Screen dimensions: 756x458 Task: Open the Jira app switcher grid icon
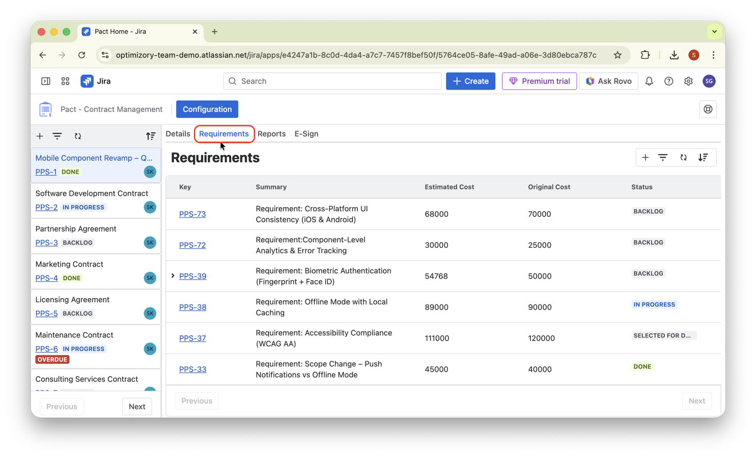(x=65, y=81)
